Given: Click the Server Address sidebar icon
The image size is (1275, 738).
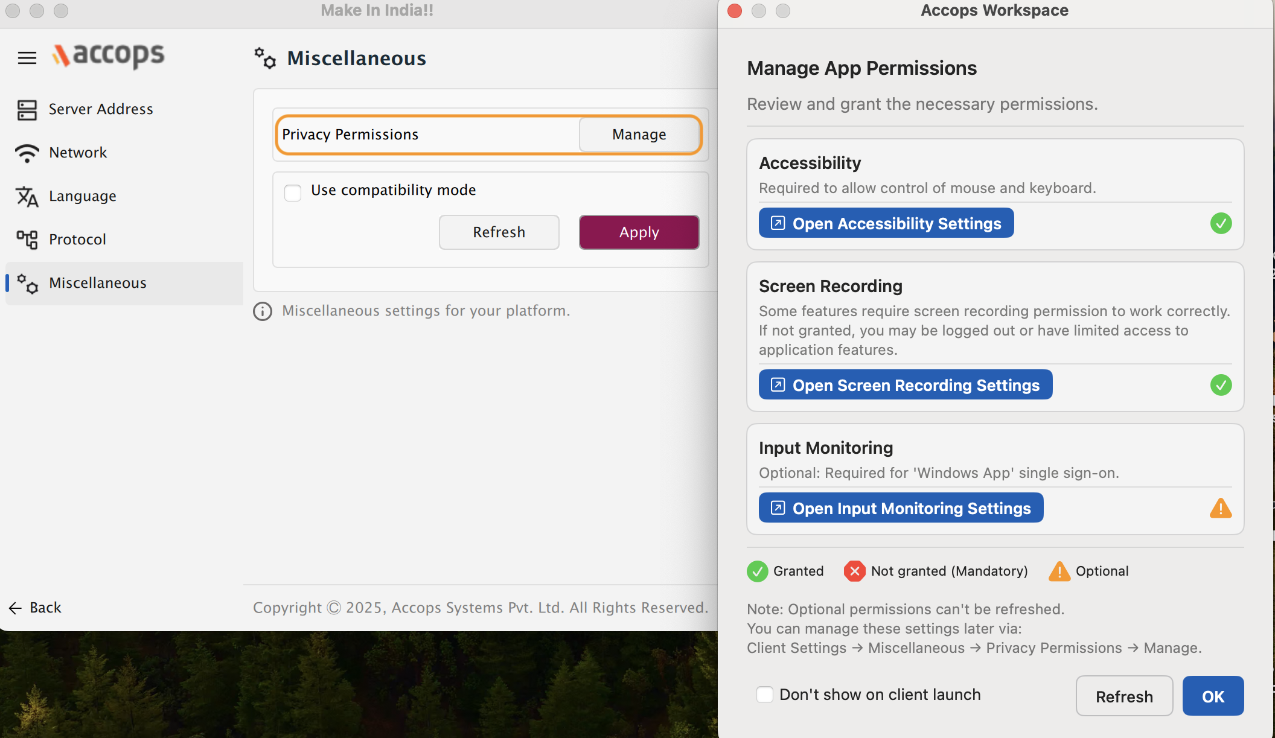Looking at the screenshot, I should pyautogui.click(x=27, y=110).
